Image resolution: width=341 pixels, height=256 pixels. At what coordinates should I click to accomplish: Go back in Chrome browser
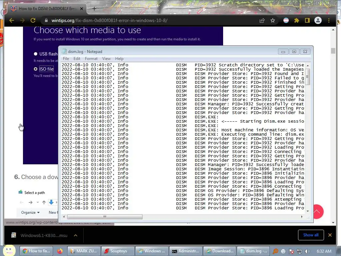[12, 20]
